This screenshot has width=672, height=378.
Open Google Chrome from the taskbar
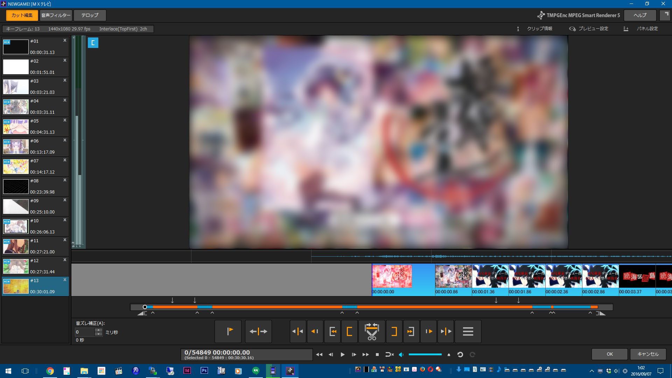click(50, 371)
